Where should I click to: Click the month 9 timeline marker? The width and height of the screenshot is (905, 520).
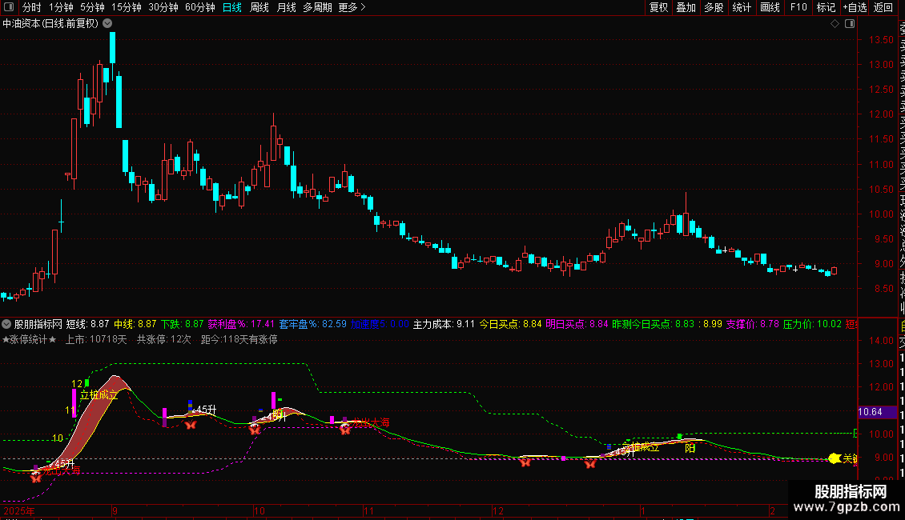tap(115, 510)
